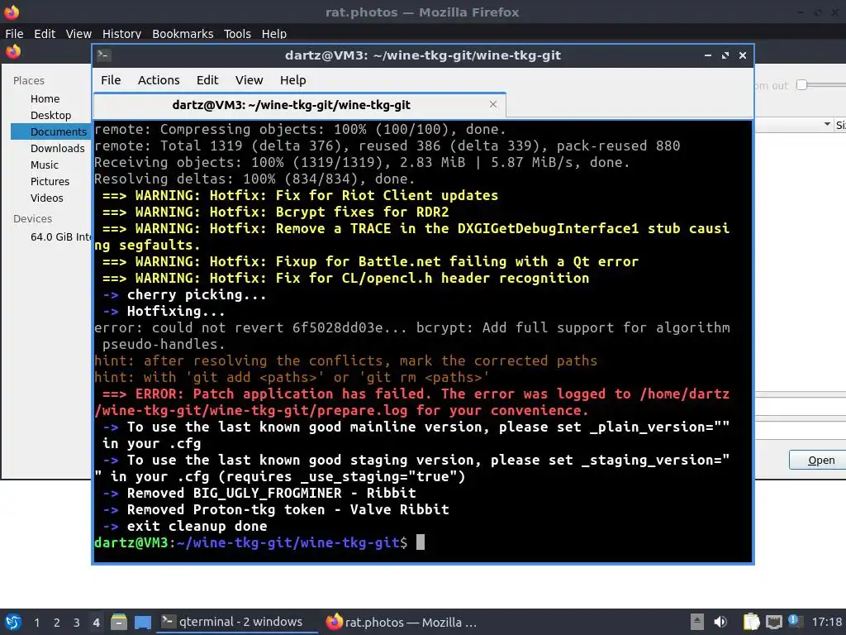Open the LXQt application menu in the taskbar
Screen dimensions: 846x635
[13, 622]
